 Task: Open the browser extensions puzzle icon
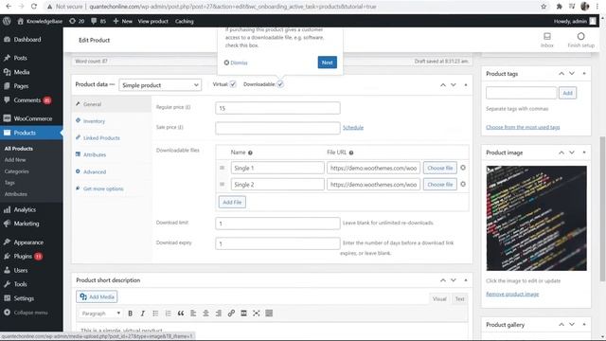559,7
